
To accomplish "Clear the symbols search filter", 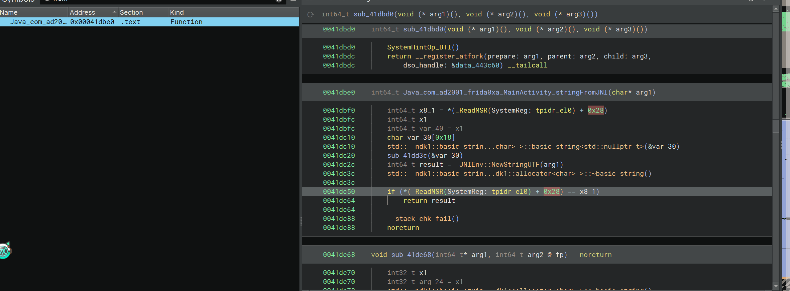I will point(278,1).
